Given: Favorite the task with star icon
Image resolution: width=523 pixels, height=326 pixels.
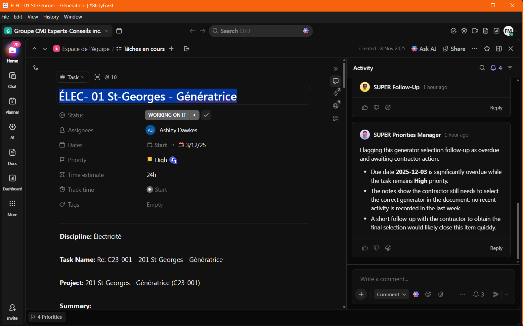Looking at the screenshot, I should 487,49.
